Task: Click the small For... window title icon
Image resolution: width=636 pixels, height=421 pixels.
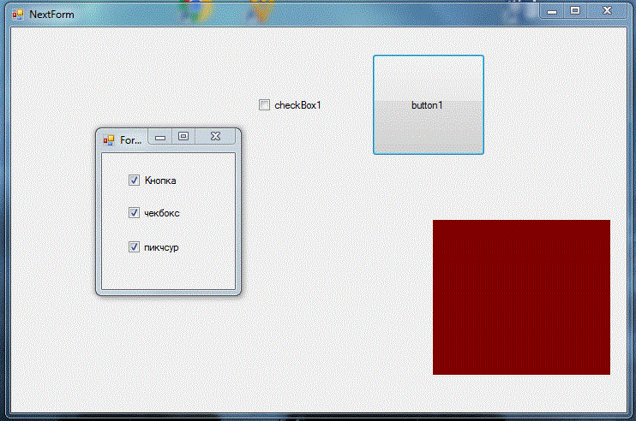Action: pos(108,140)
